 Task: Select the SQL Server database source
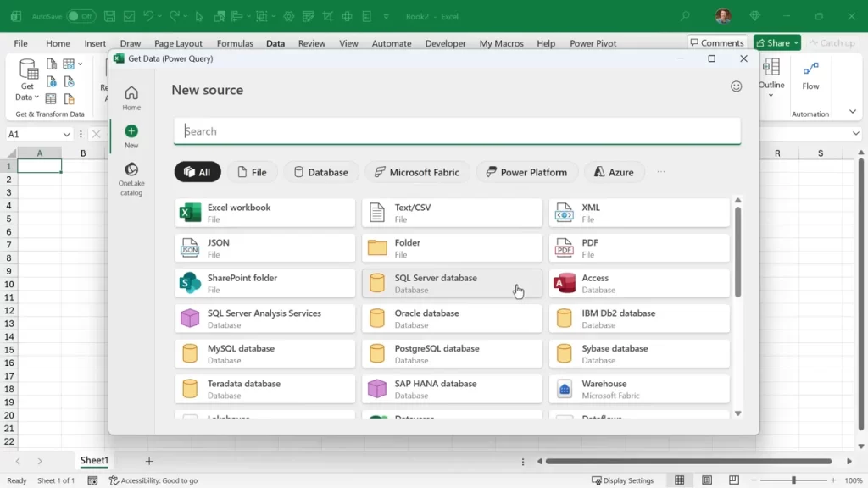click(x=452, y=282)
